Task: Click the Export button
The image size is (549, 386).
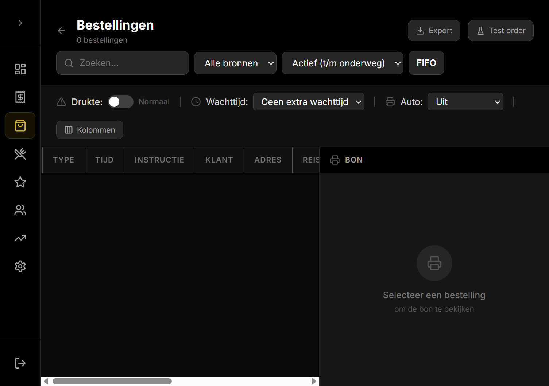Action: (x=434, y=31)
